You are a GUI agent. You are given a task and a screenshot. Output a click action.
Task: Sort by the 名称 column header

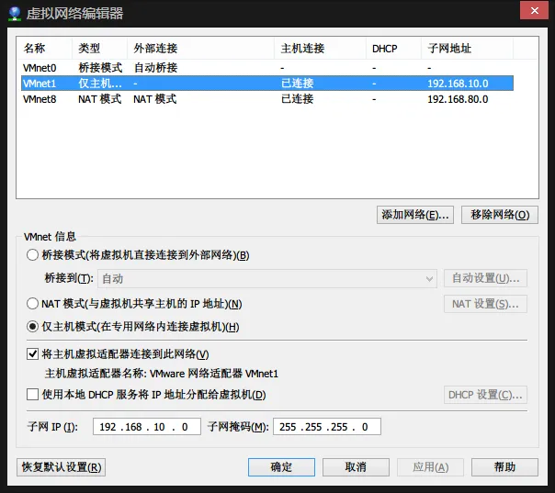45,49
